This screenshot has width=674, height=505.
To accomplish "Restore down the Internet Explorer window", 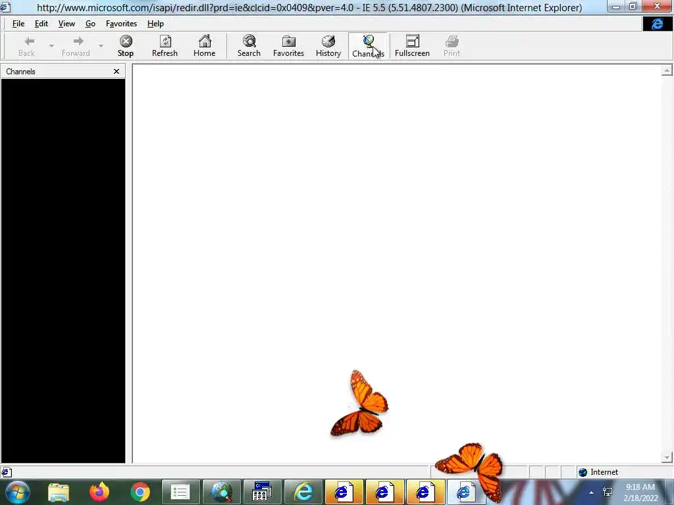I will [633, 6].
